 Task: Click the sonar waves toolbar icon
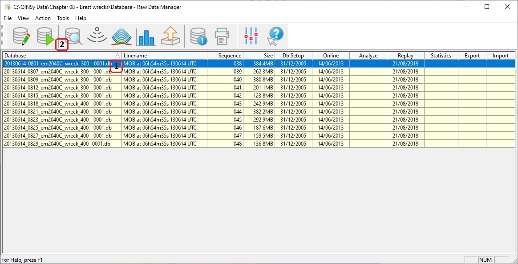coord(97,36)
